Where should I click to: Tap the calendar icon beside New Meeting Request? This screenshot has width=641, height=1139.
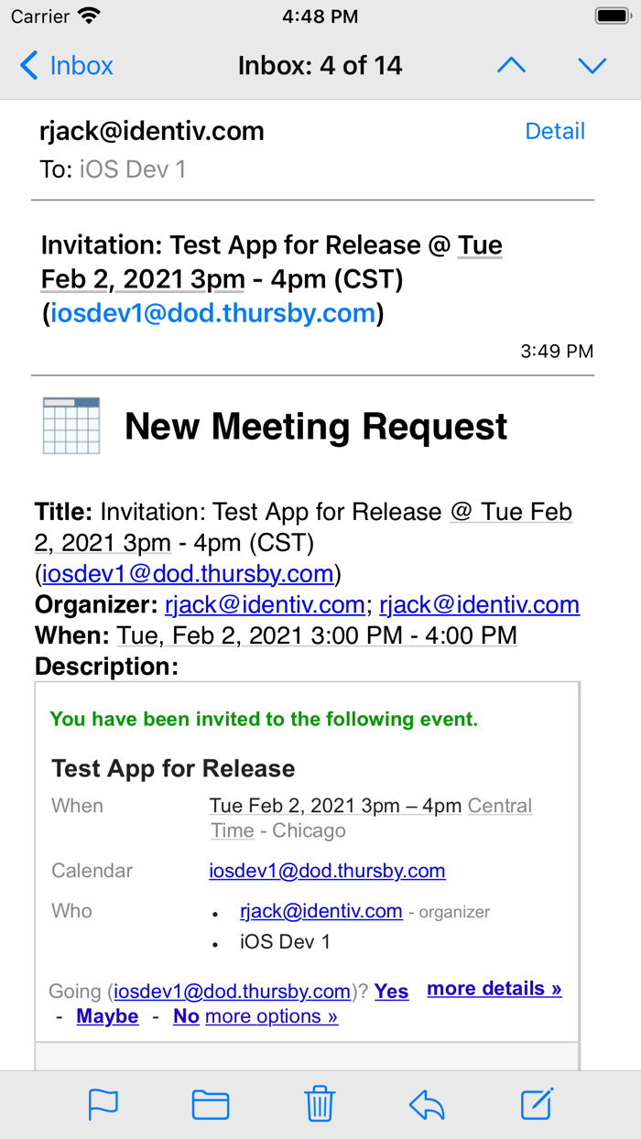coord(71,426)
